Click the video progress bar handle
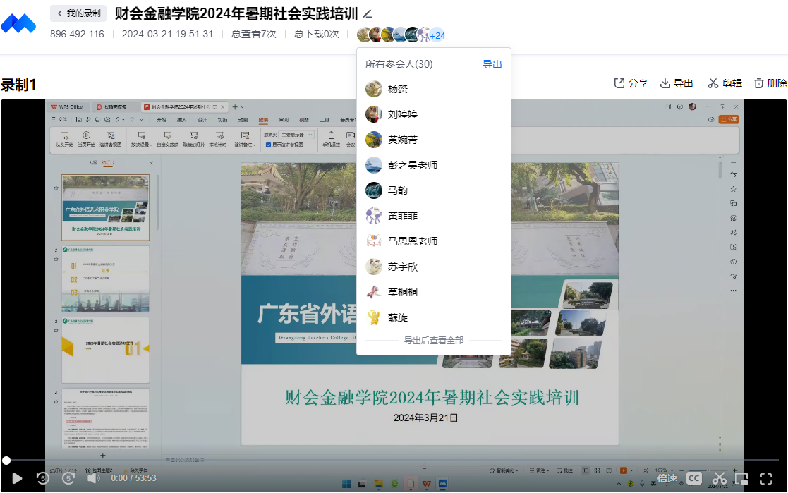The width and height of the screenshot is (788, 493). pos(6,461)
